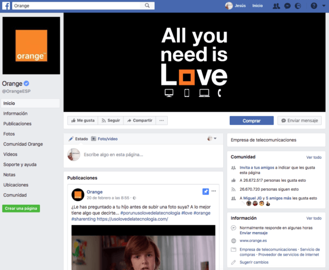Screen dimensions: 329x270
Task: Expand the three-dots page options menu
Action: tap(161, 120)
